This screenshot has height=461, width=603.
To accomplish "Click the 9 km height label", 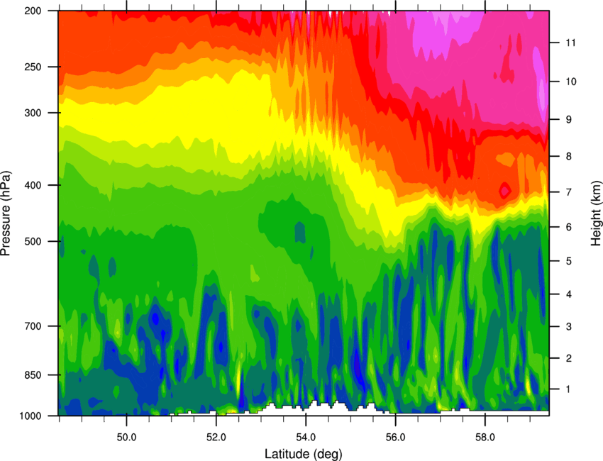I will (569, 120).
